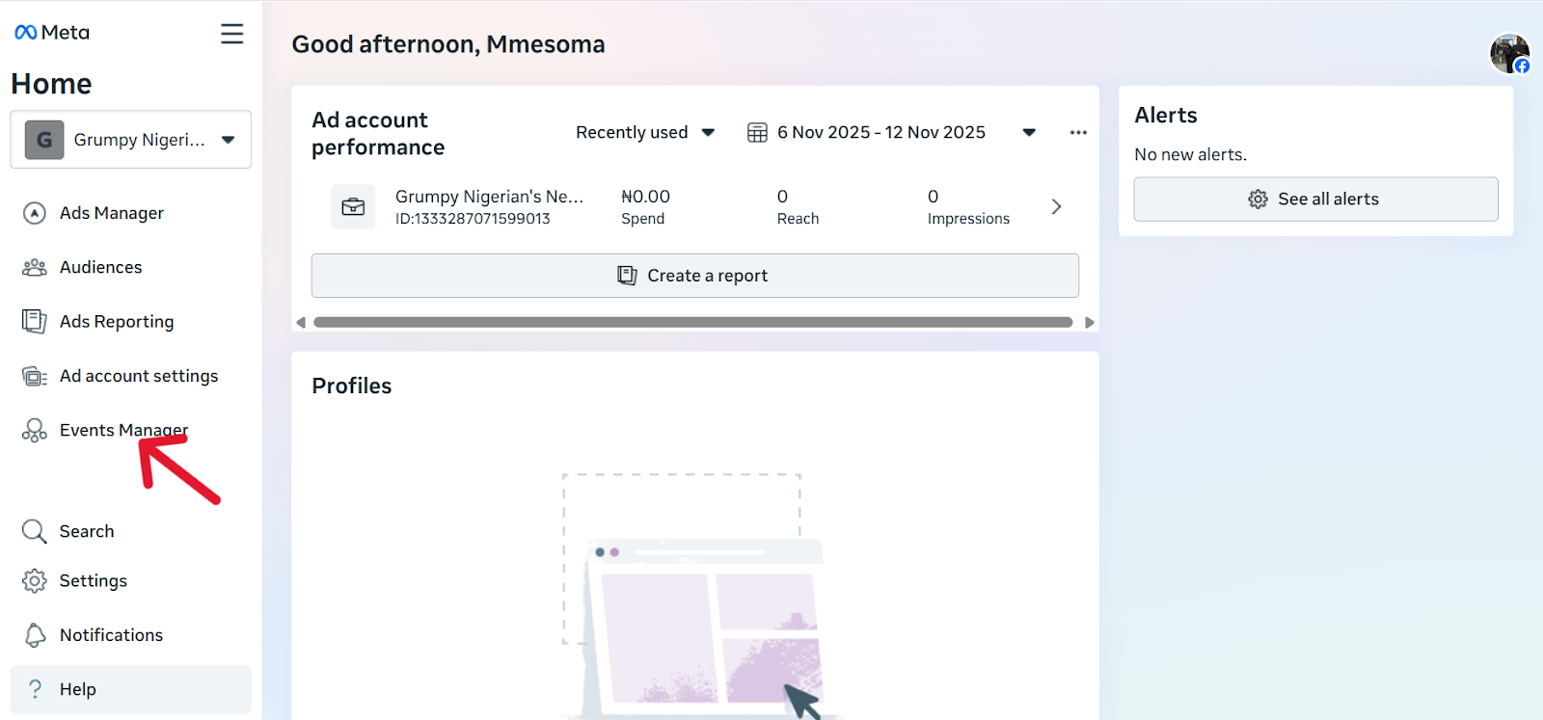Click the Notifications bell icon

35,635
